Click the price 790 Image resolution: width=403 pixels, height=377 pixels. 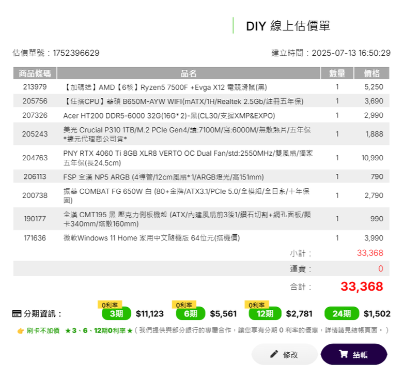point(377,176)
